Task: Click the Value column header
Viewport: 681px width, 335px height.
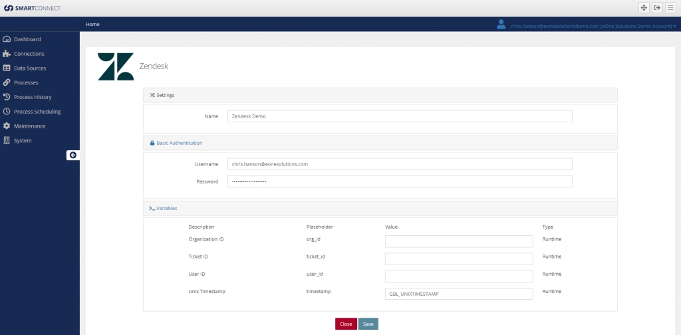Action: coord(391,227)
